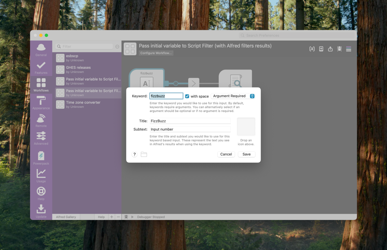Toggle the 'with space' checkbox

pyautogui.click(x=187, y=96)
